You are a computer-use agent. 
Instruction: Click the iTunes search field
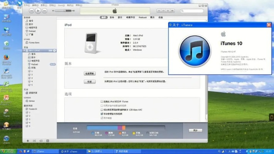[x=193, y=11]
